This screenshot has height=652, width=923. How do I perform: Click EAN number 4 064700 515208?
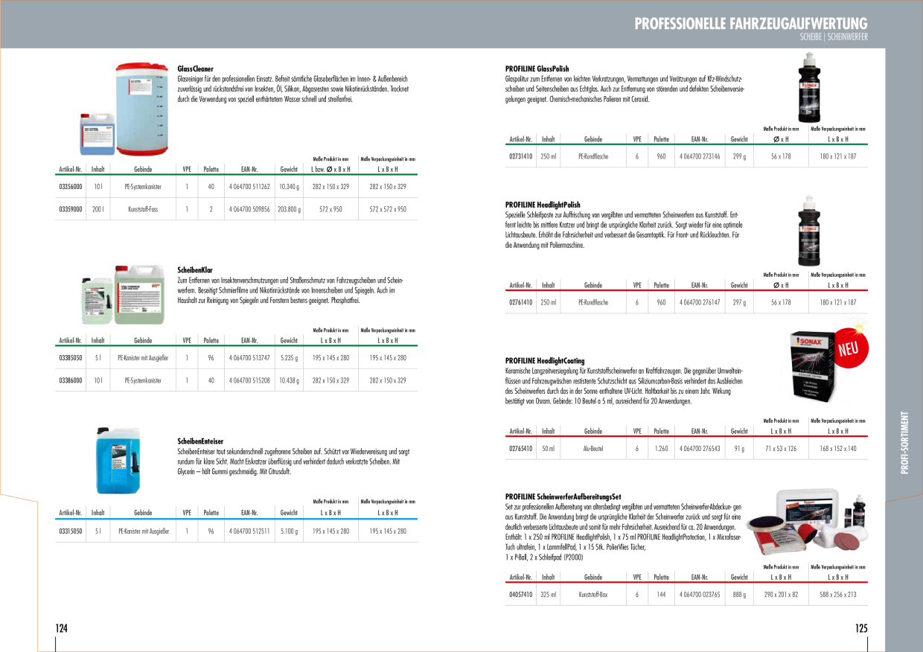pos(249,380)
